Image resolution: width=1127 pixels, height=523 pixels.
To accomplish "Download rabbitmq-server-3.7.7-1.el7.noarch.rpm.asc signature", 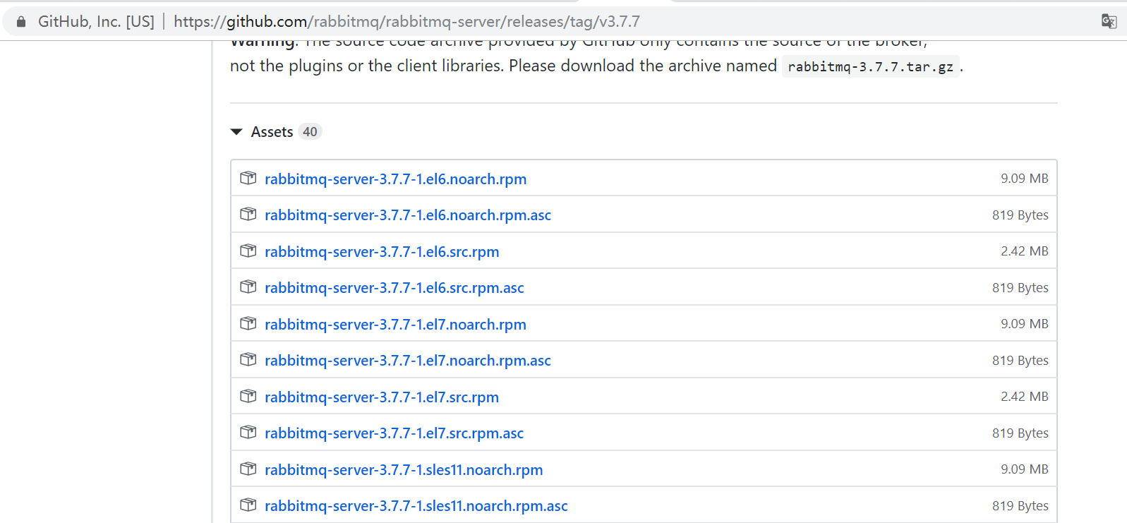I will coord(408,361).
